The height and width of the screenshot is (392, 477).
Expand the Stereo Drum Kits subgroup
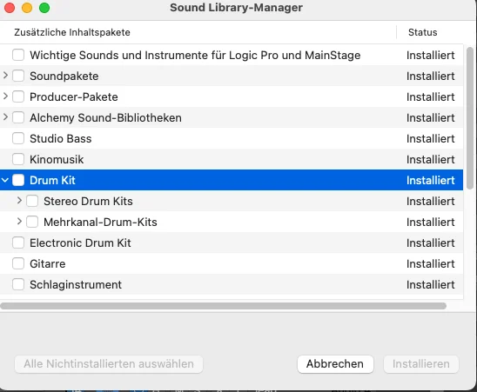tap(19, 201)
